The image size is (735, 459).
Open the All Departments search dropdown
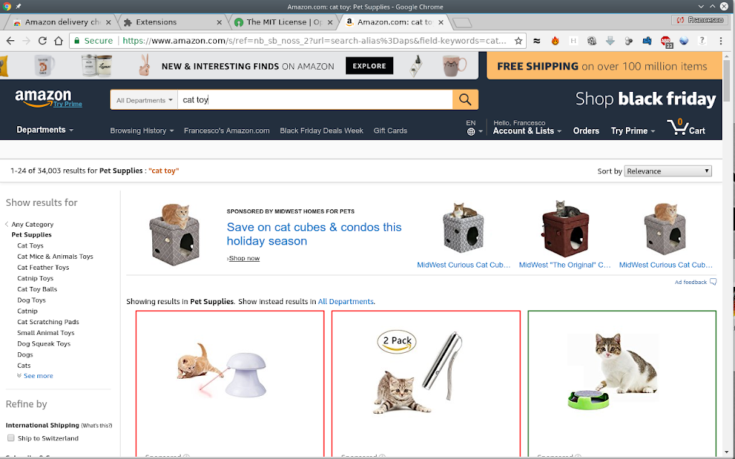click(144, 100)
